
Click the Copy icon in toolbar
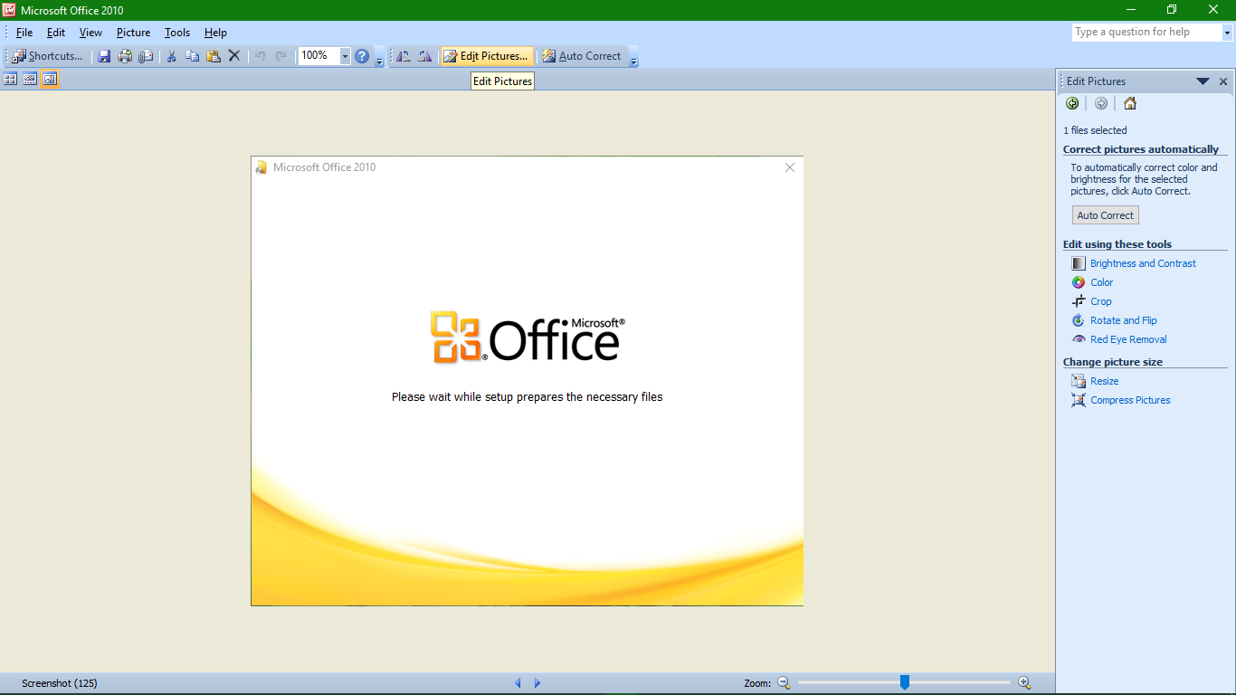(192, 56)
